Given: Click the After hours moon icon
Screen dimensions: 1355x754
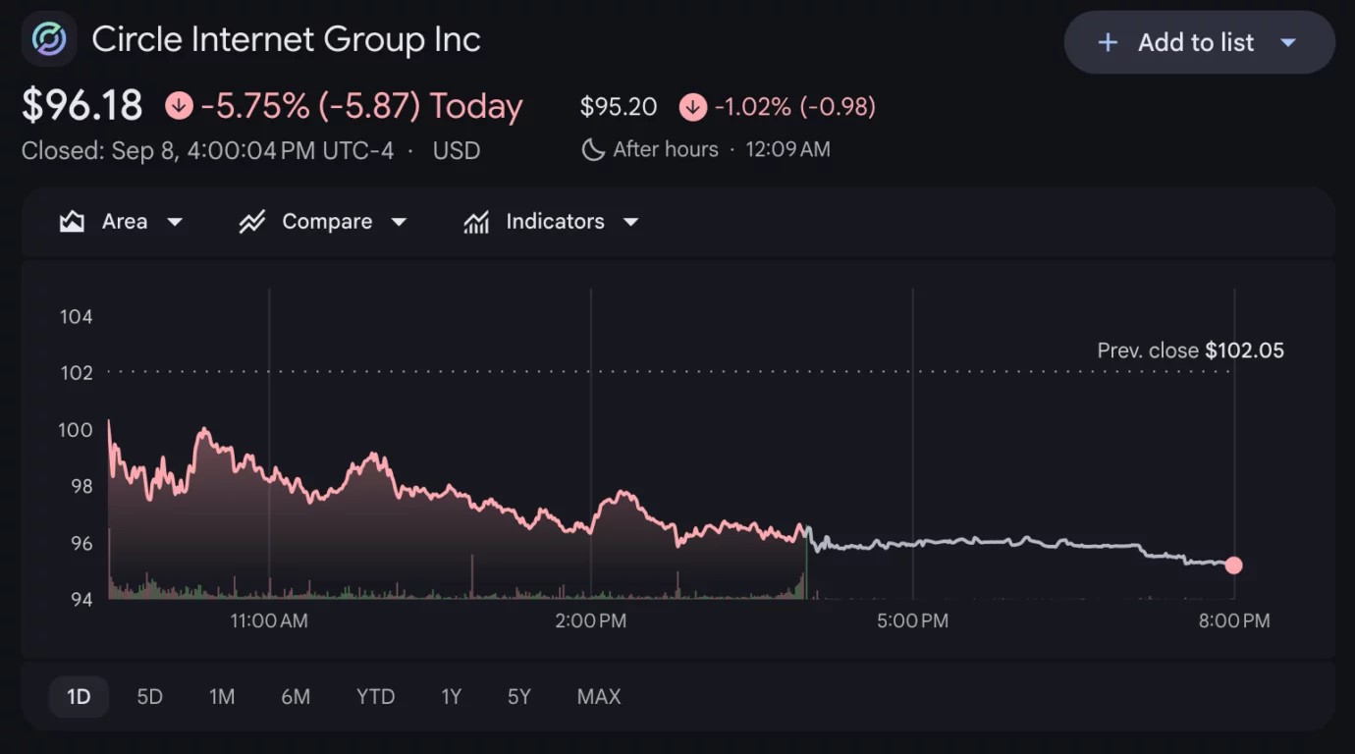Looking at the screenshot, I should tap(593, 149).
